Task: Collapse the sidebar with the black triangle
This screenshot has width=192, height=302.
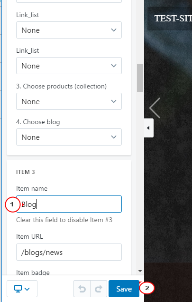Action: click(148, 128)
